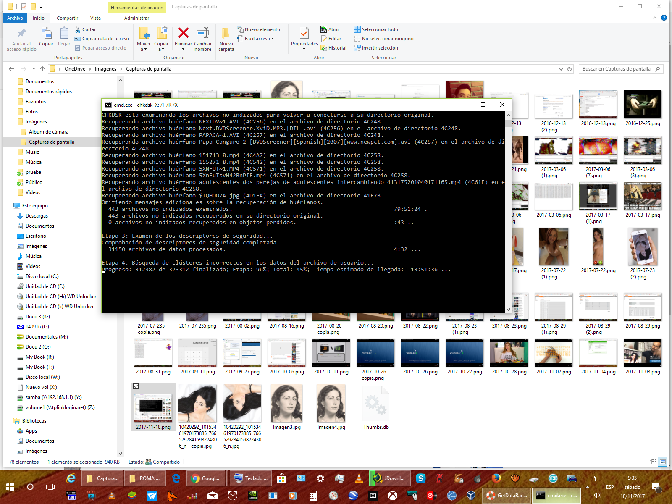Screen dimensions: 672x504
Task: Switch to large thumbnails view in the status bar
Action: [x=662, y=462]
